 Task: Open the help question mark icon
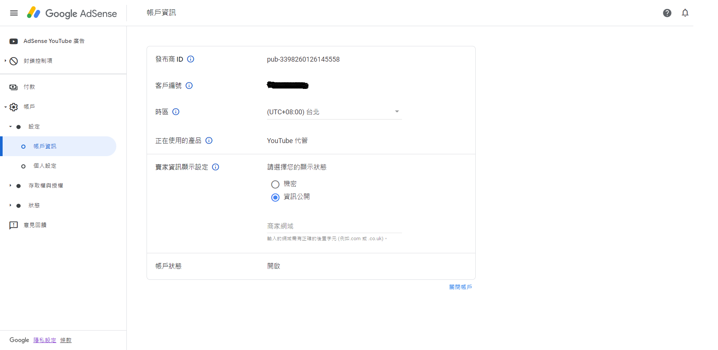(x=667, y=13)
